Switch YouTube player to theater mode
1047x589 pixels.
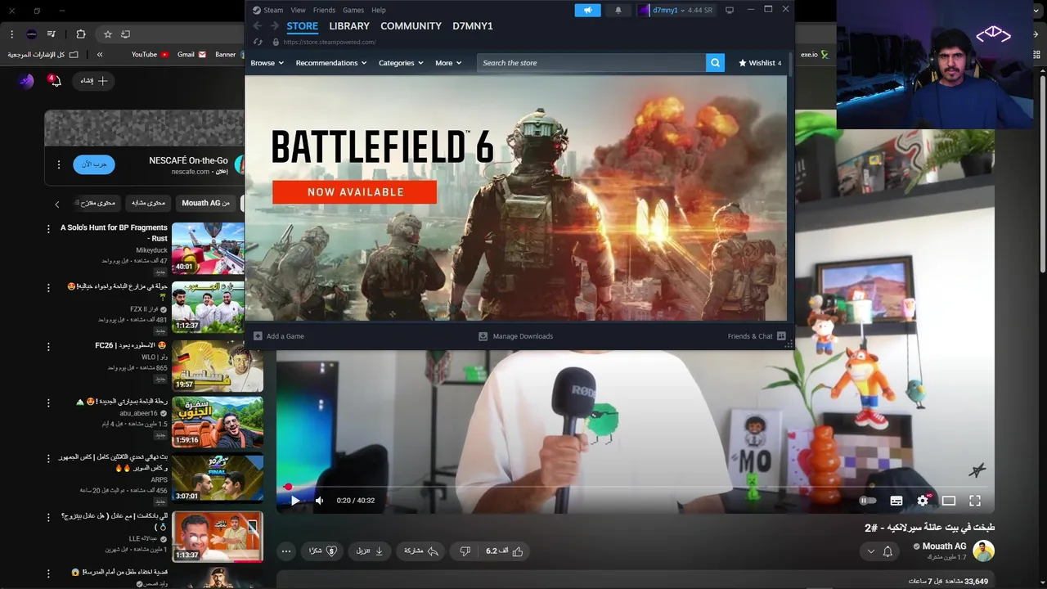click(x=949, y=501)
